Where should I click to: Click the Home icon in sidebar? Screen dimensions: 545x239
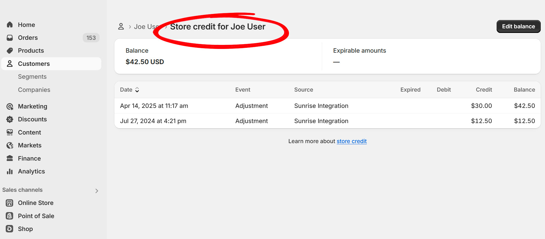(10, 25)
